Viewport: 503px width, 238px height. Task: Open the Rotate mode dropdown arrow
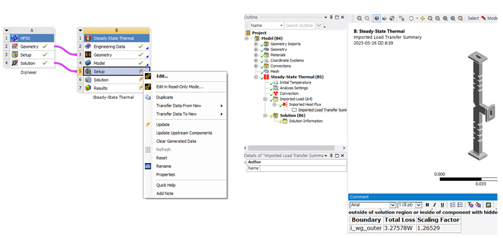[417, 19]
